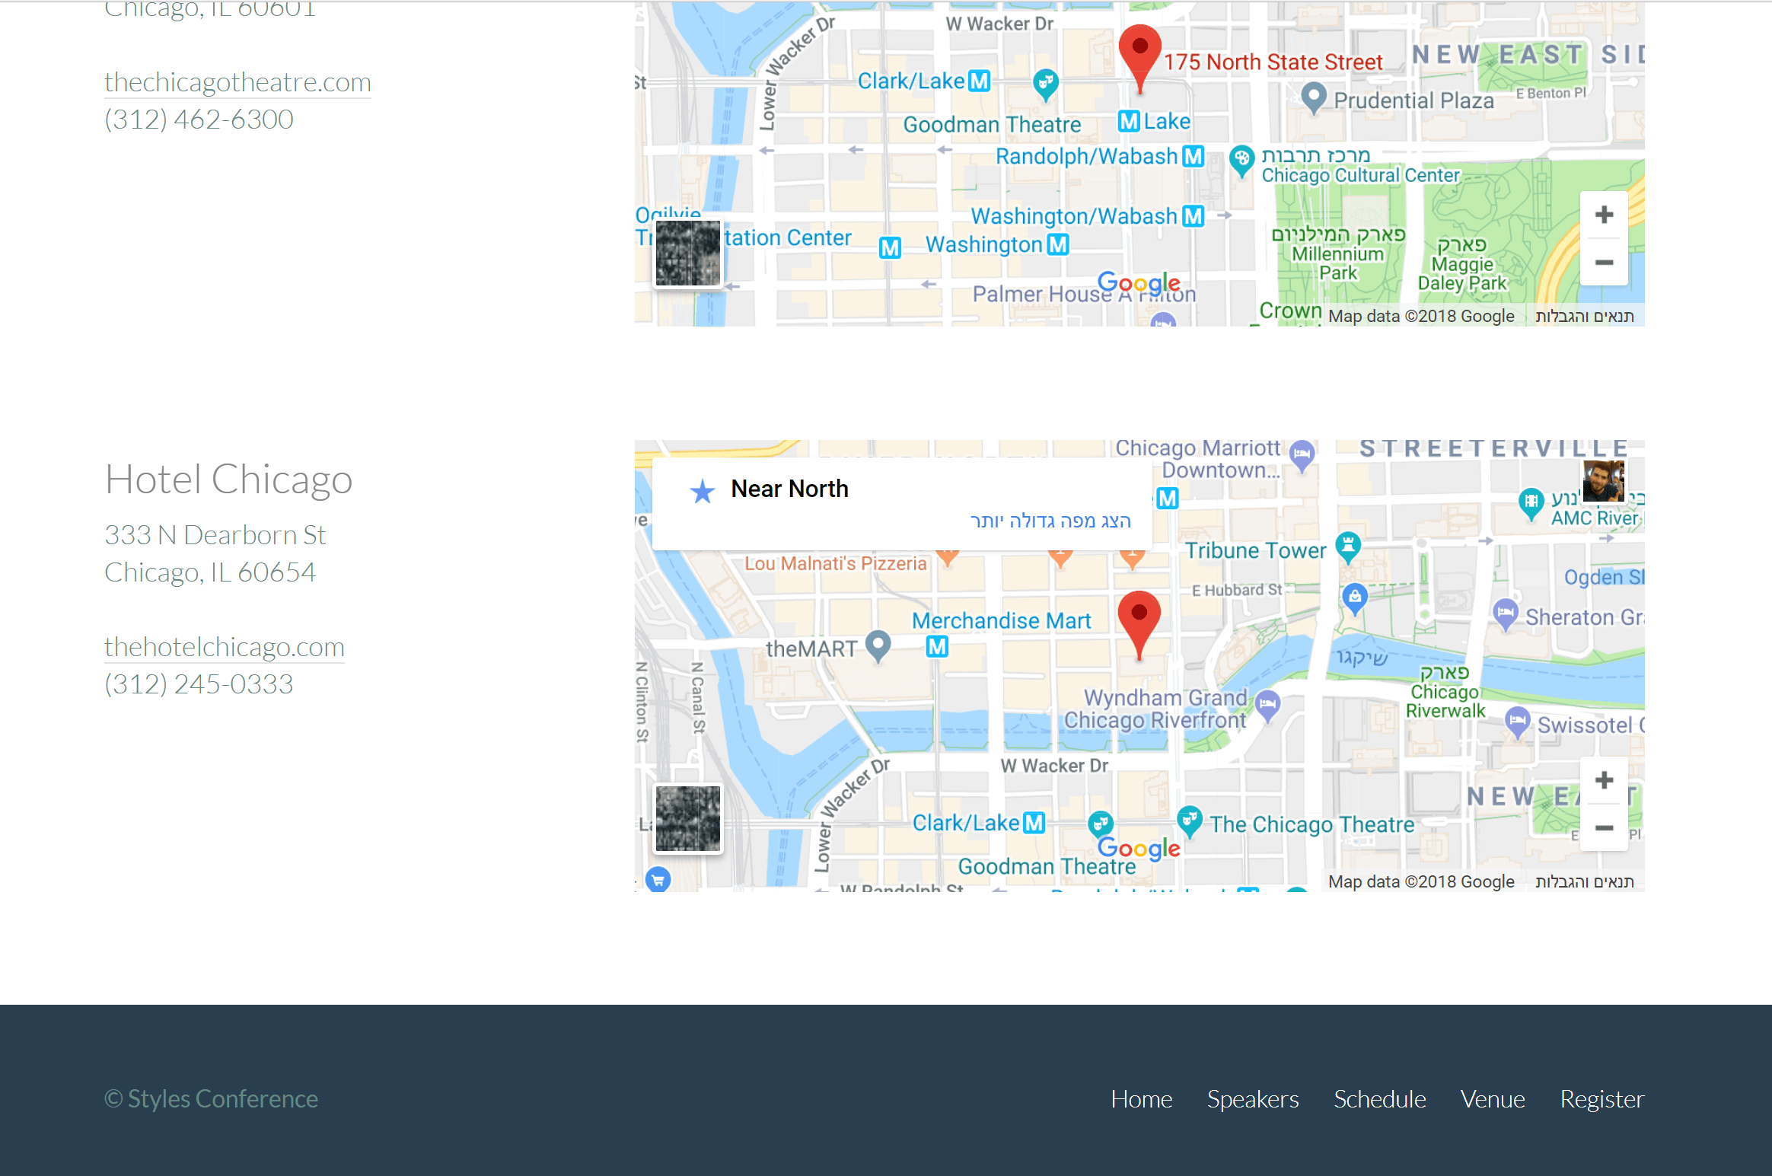This screenshot has height=1176, width=1772.
Task: Click the phone number (312) 462-6300
Action: tap(199, 120)
